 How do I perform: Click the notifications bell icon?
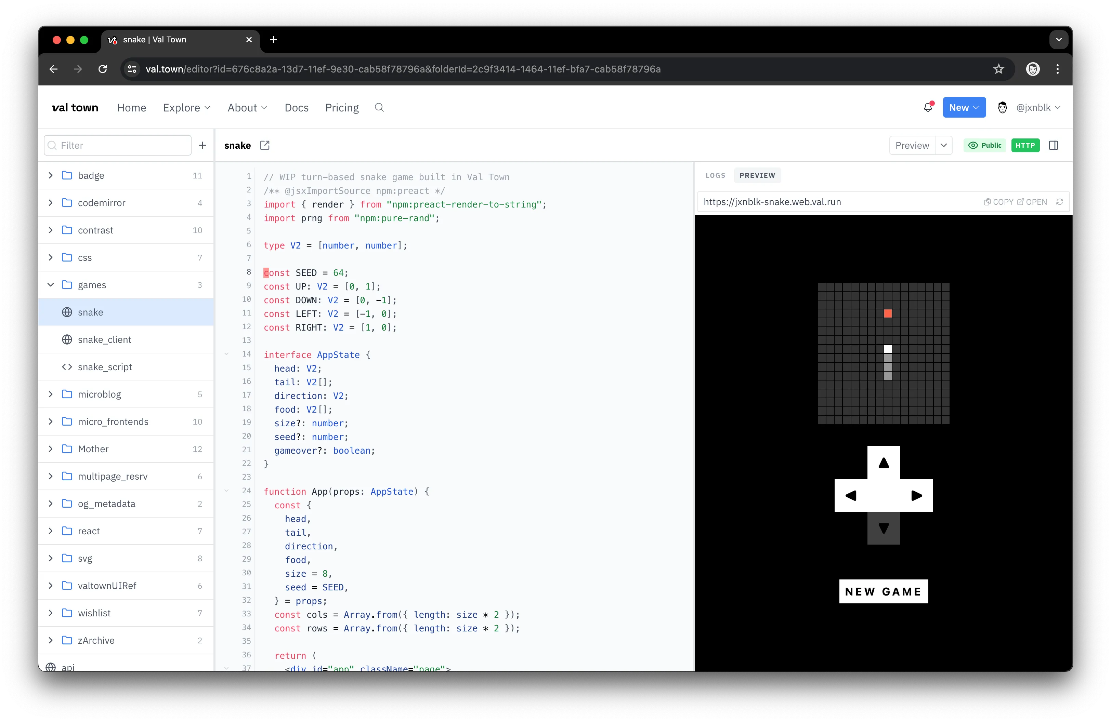[927, 107]
